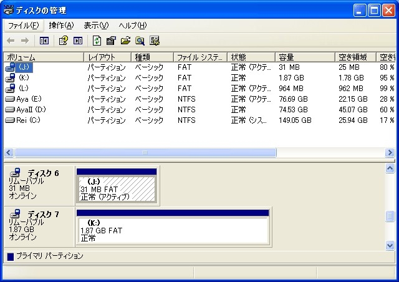Sort by the 容量 column header
399x282 pixels.
point(305,57)
